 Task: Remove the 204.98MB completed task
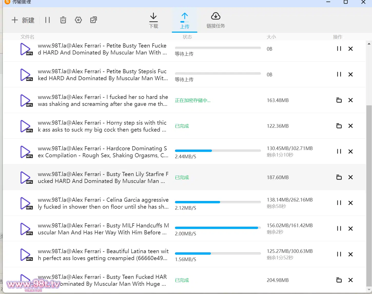point(350,280)
